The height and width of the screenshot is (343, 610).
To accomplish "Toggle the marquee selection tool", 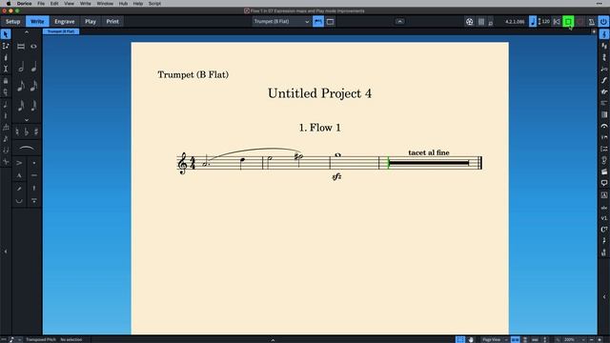I will (460, 340).
